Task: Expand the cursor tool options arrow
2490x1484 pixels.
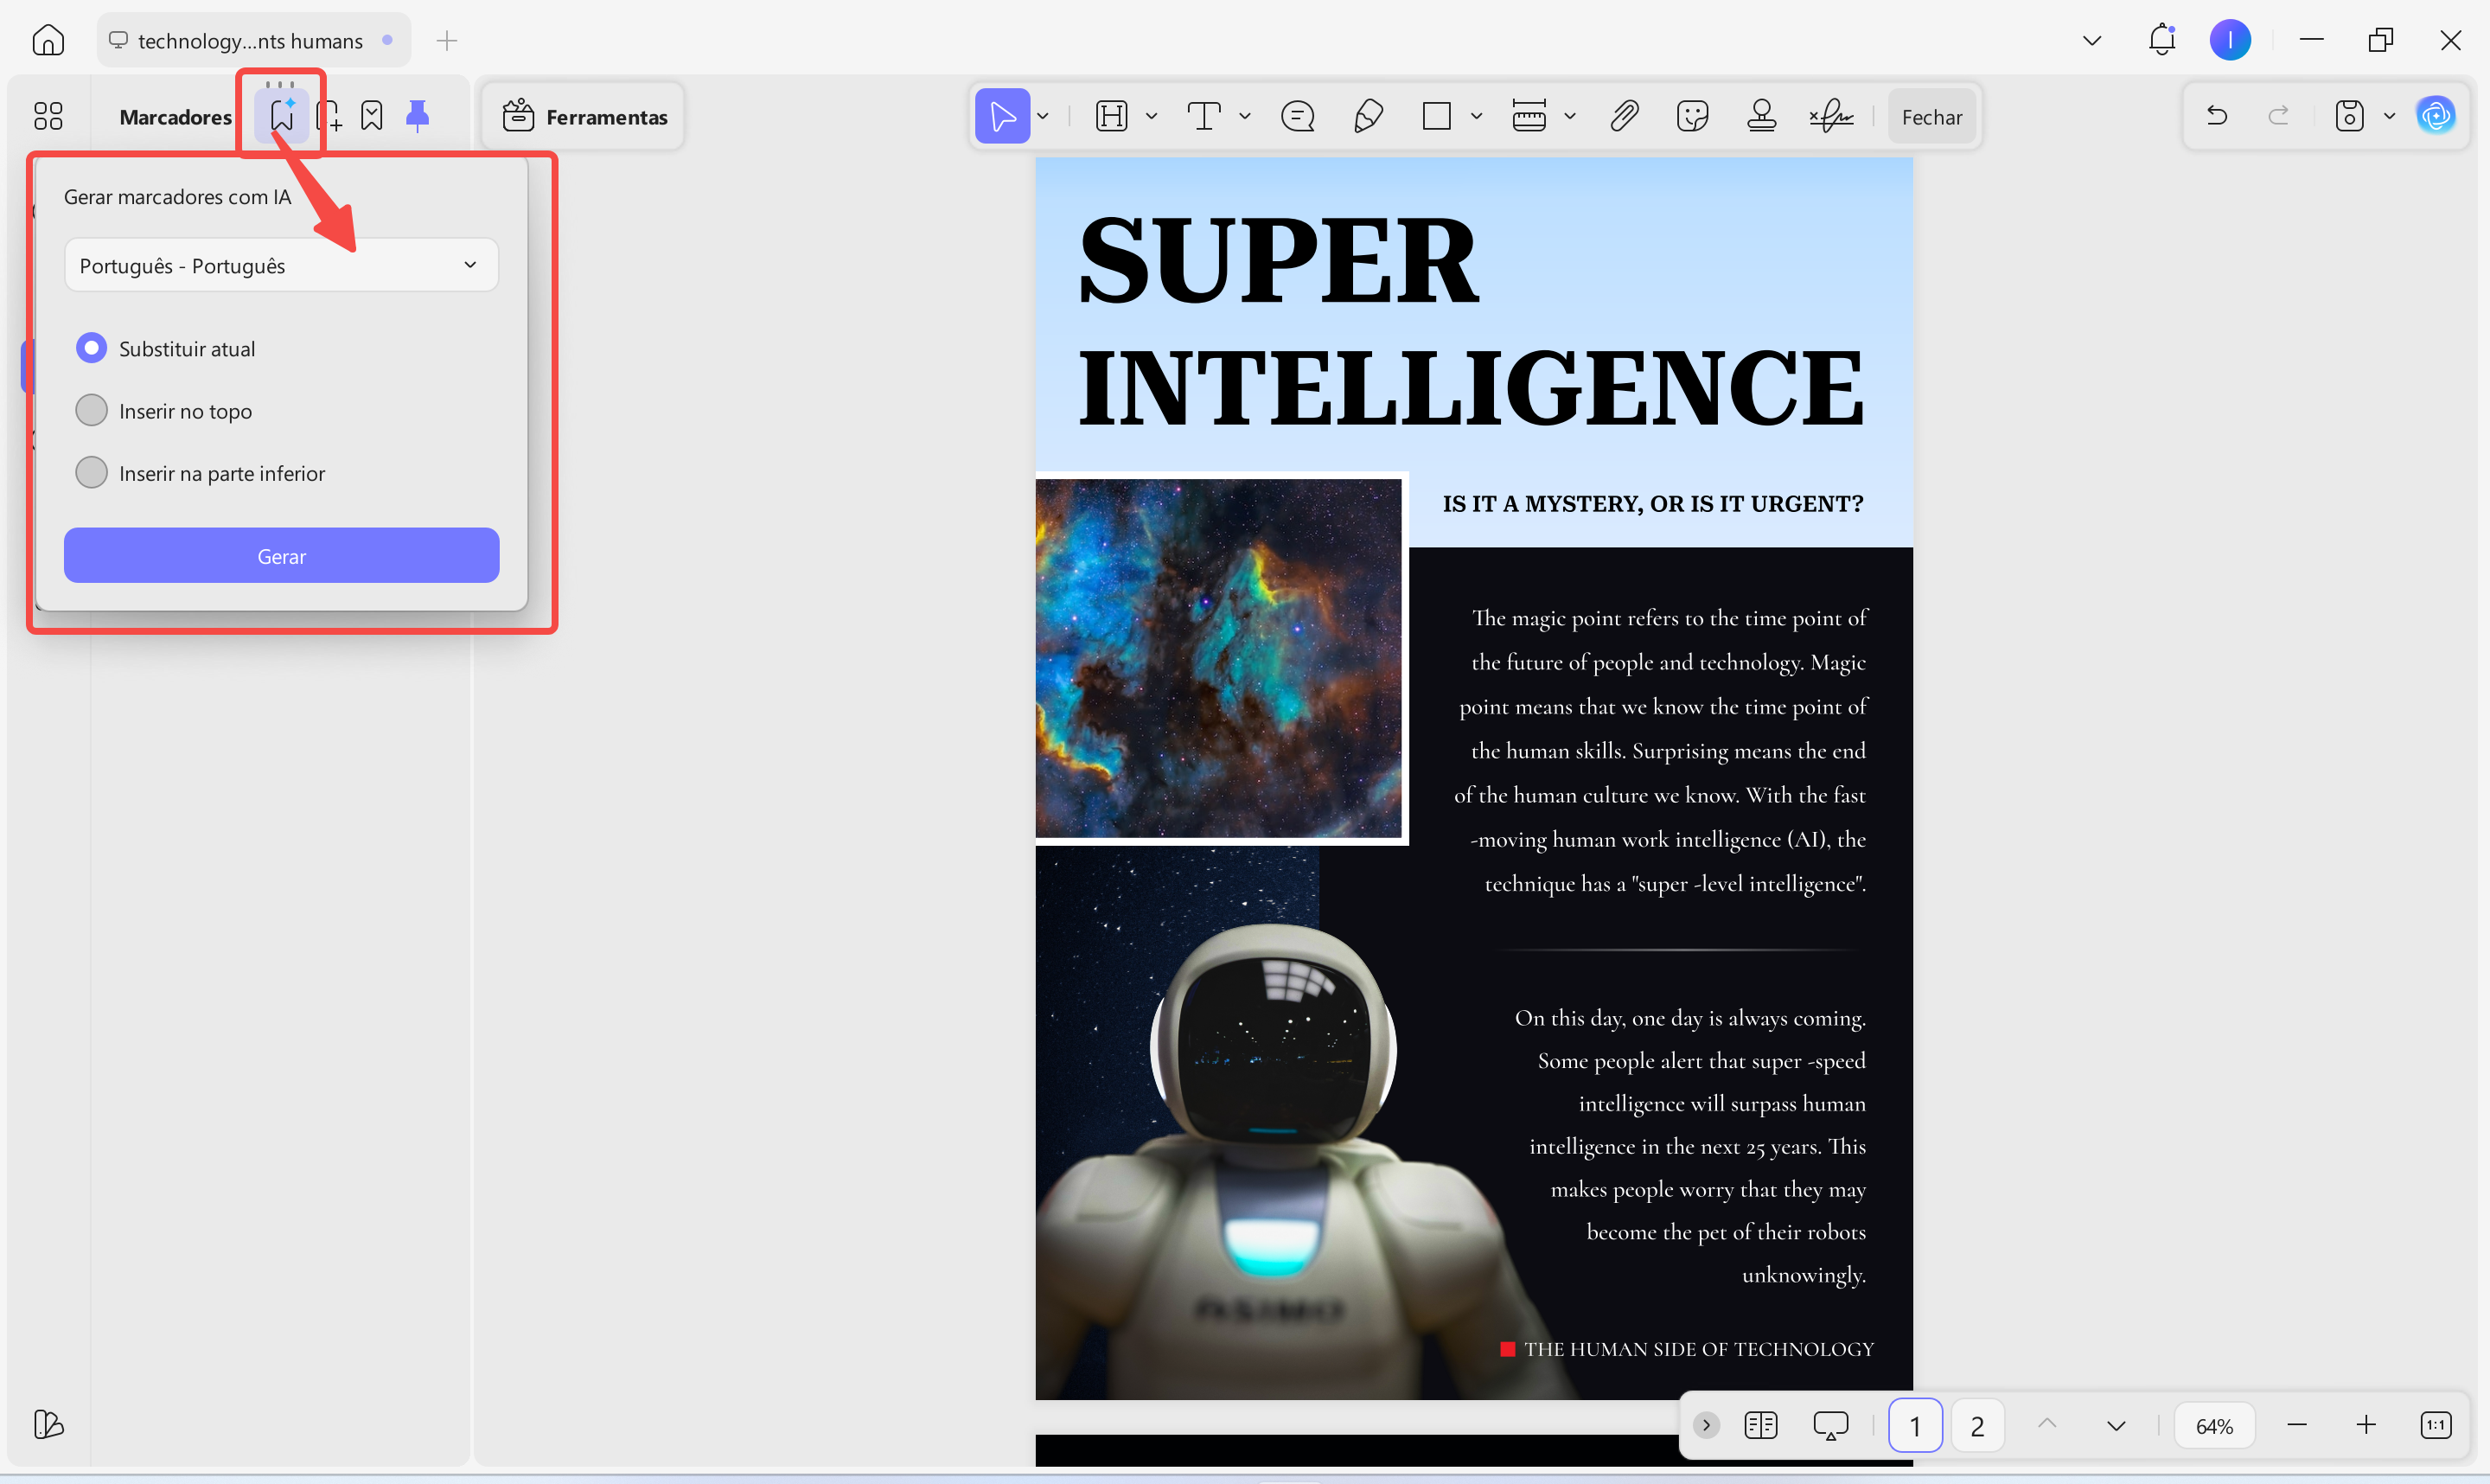Action: pos(1043,117)
